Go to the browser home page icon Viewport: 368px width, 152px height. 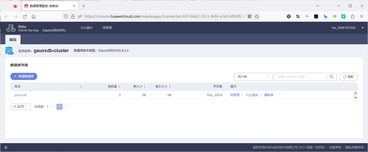click(33, 17)
